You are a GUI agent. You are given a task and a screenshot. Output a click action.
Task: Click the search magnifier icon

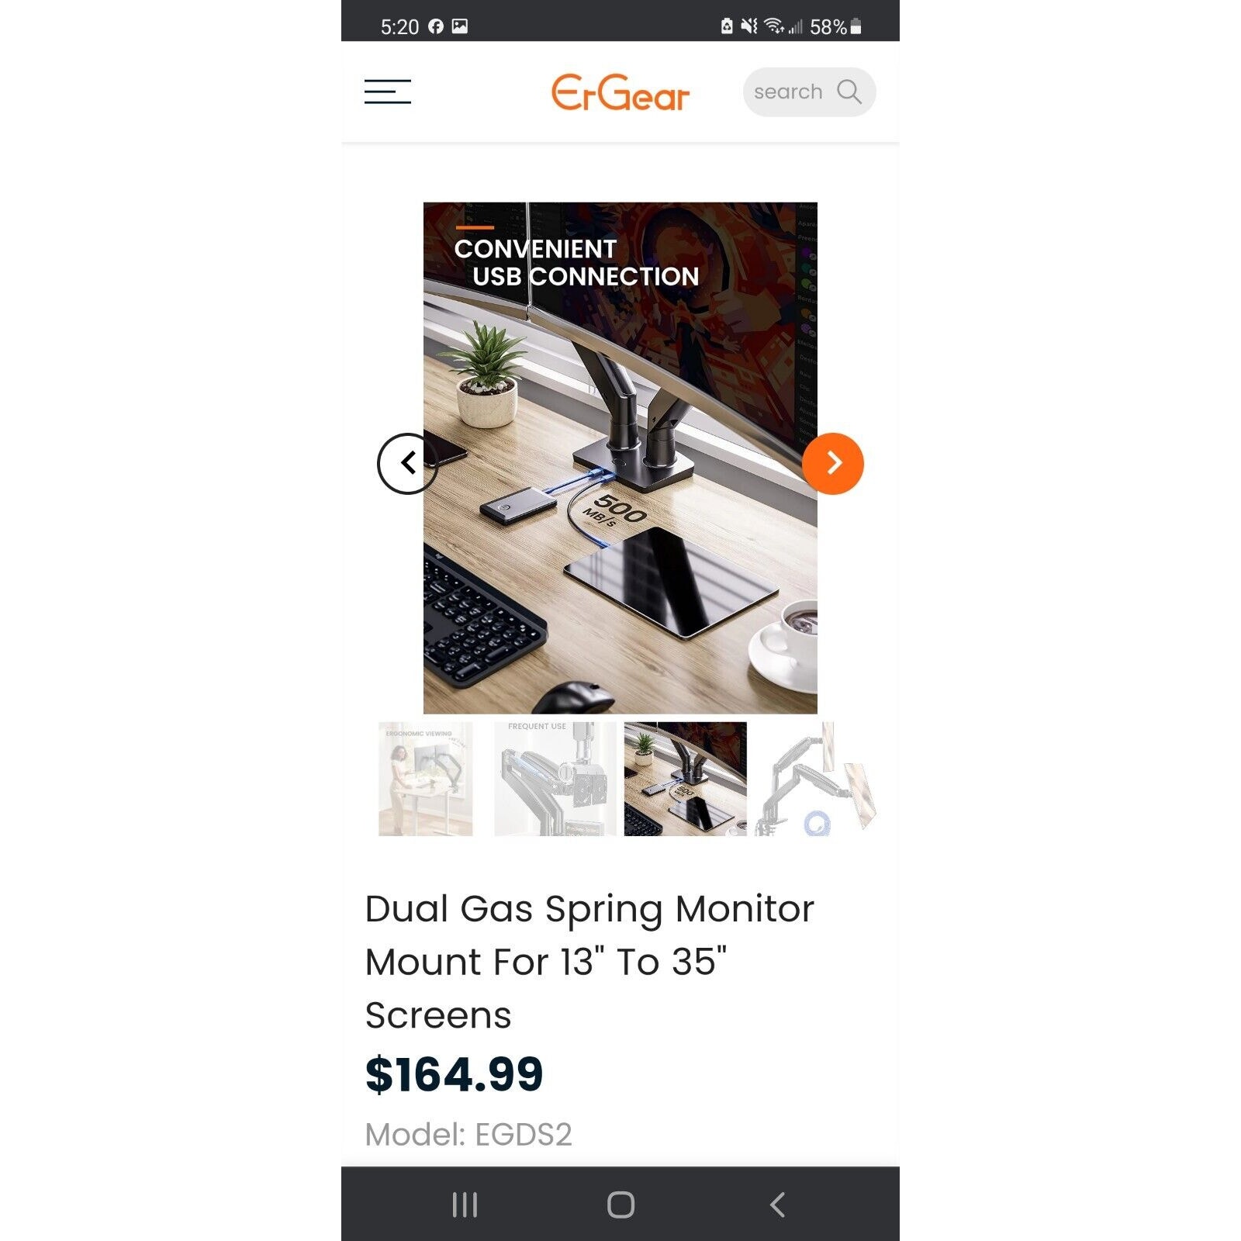[849, 92]
